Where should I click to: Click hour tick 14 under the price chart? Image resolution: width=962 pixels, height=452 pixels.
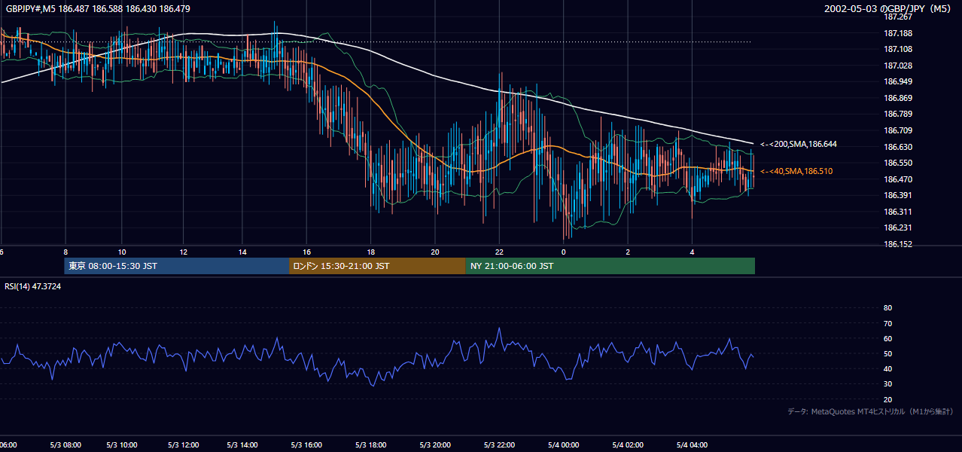click(242, 252)
